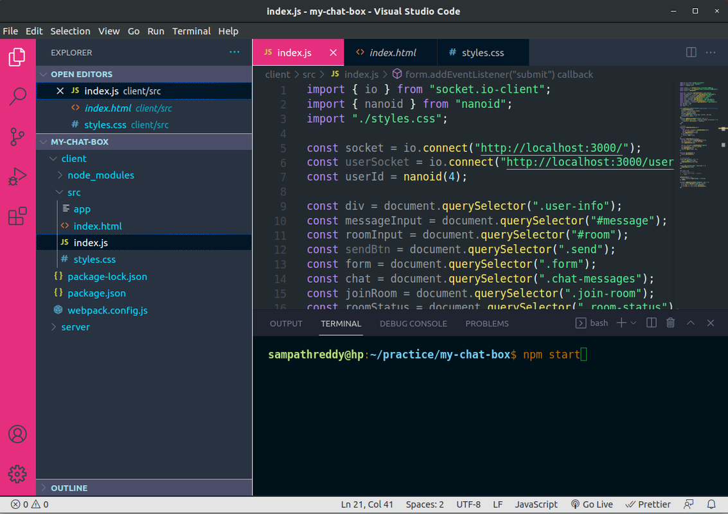Change language mode JavaScript
Viewport: 728px width, 514px height.
tap(537, 504)
